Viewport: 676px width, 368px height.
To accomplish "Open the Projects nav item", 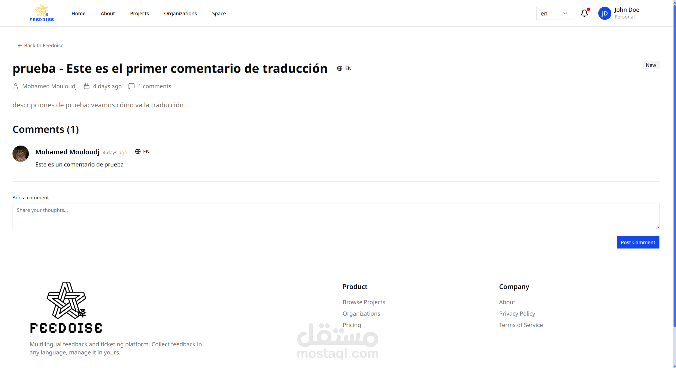I will tap(139, 13).
